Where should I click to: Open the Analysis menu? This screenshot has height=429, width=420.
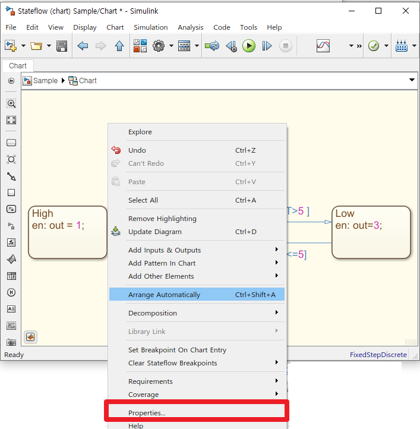(x=191, y=27)
